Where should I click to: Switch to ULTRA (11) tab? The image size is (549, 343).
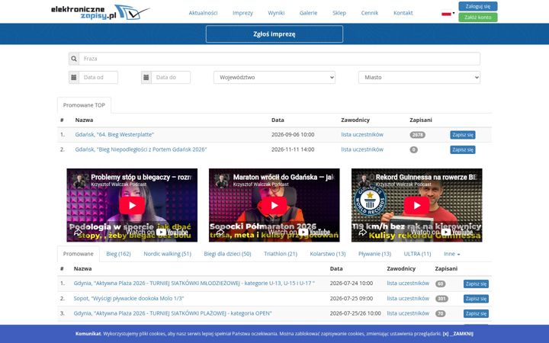(x=417, y=254)
